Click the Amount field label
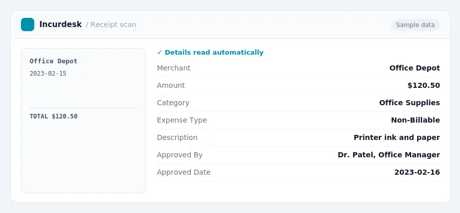 click(x=171, y=85)
